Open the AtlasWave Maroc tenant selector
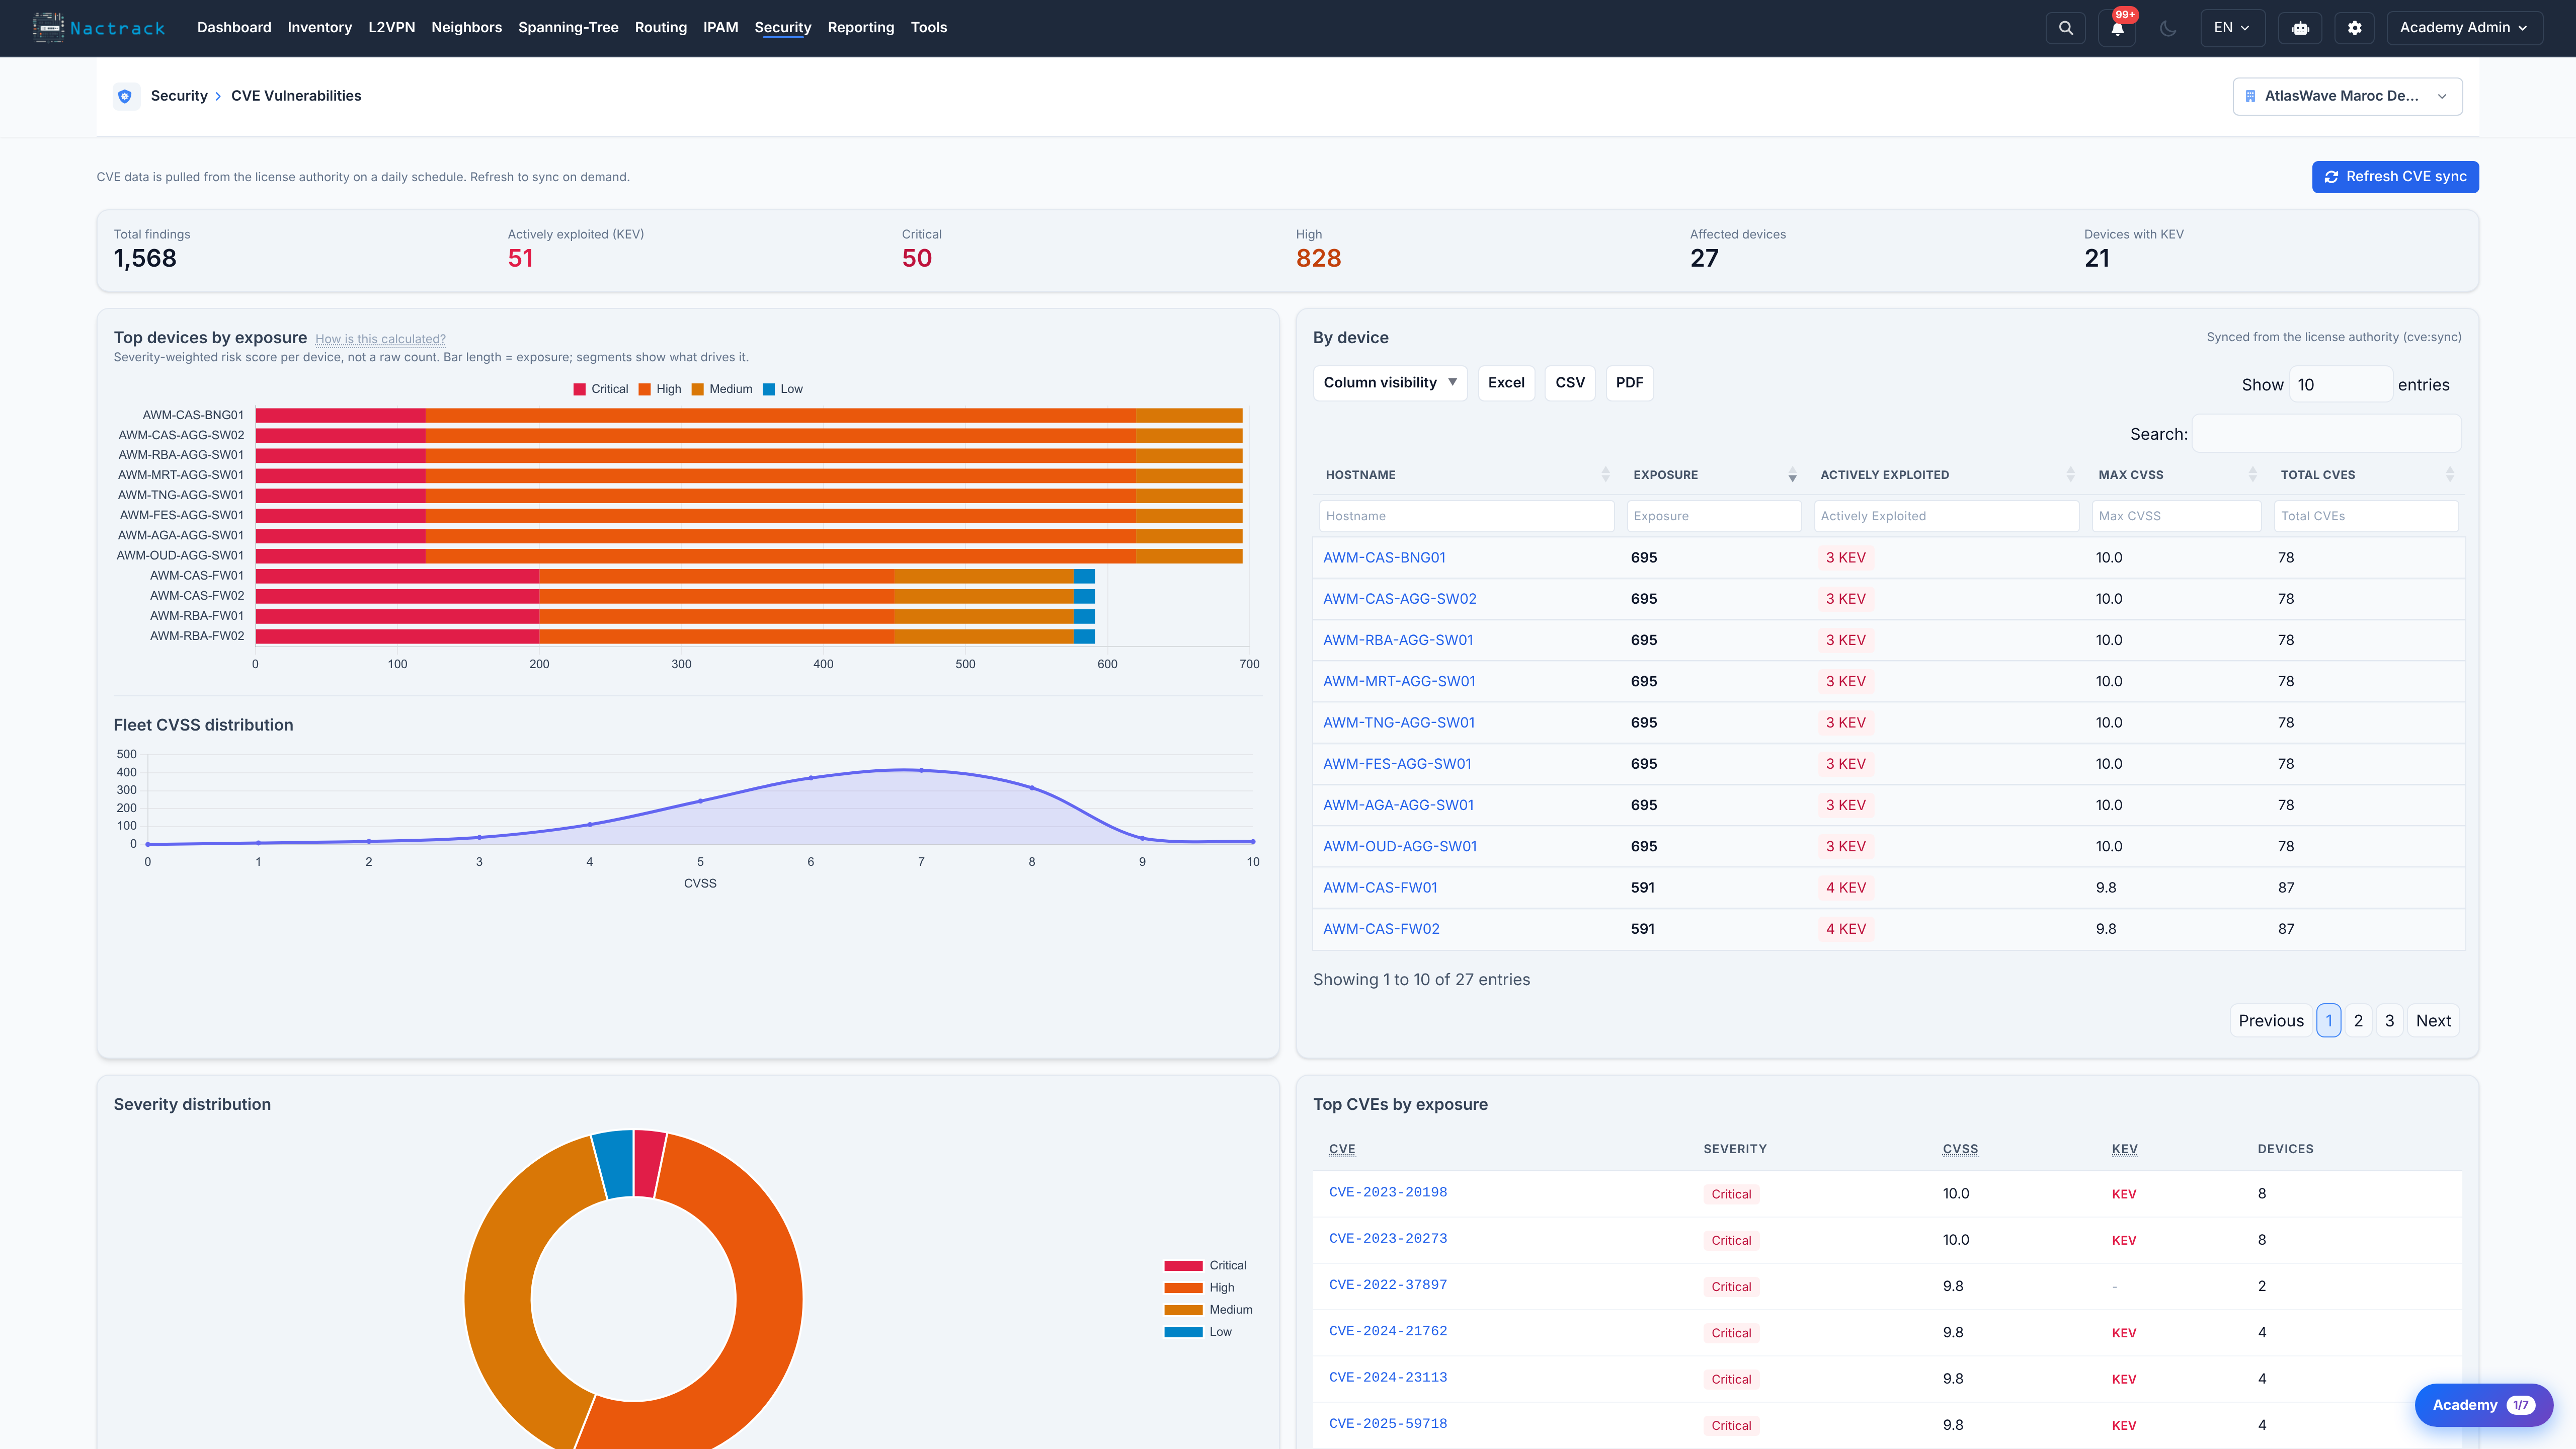Screen dimensions: 2576x1449 click(x=2347, y=96)
